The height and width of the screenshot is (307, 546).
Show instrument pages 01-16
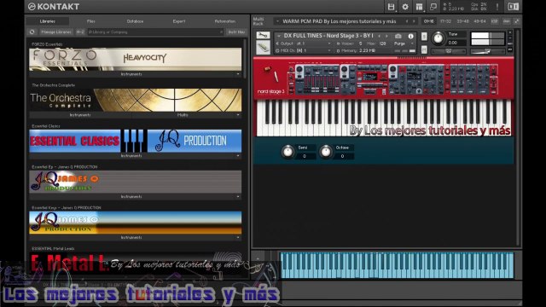(428, 21)
